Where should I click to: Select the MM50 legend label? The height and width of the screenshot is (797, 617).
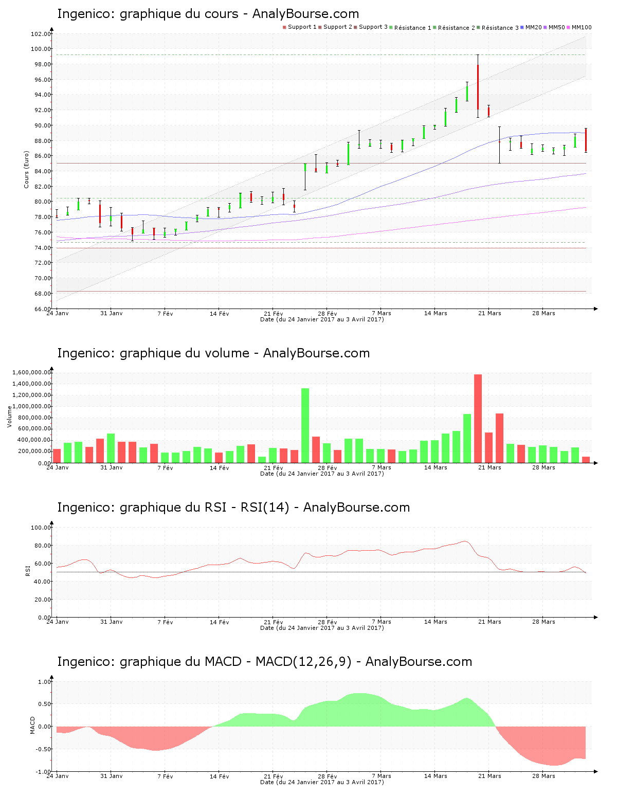click(x=557, y=27)
